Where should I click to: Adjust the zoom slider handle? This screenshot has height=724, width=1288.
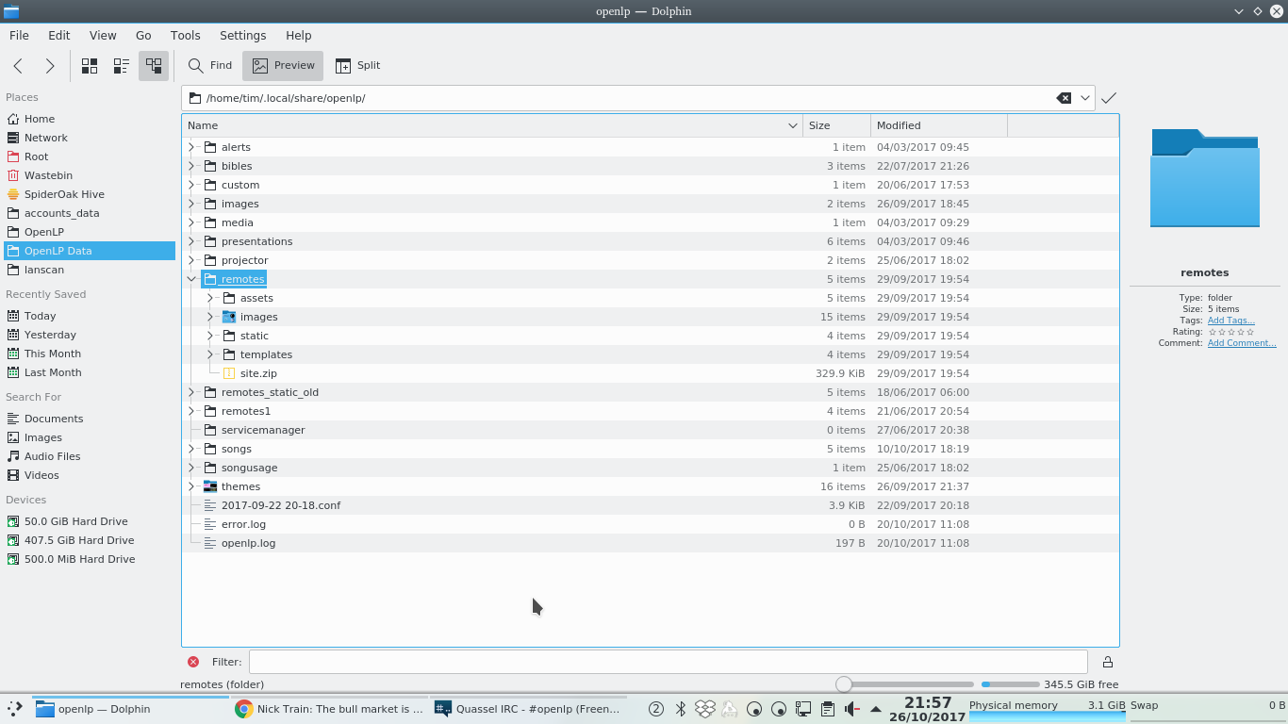[x=844, y=684]
